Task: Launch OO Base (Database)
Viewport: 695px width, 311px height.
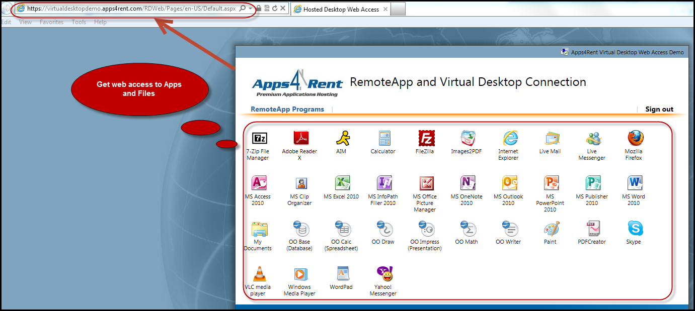Action: click(x=300, y=229)
